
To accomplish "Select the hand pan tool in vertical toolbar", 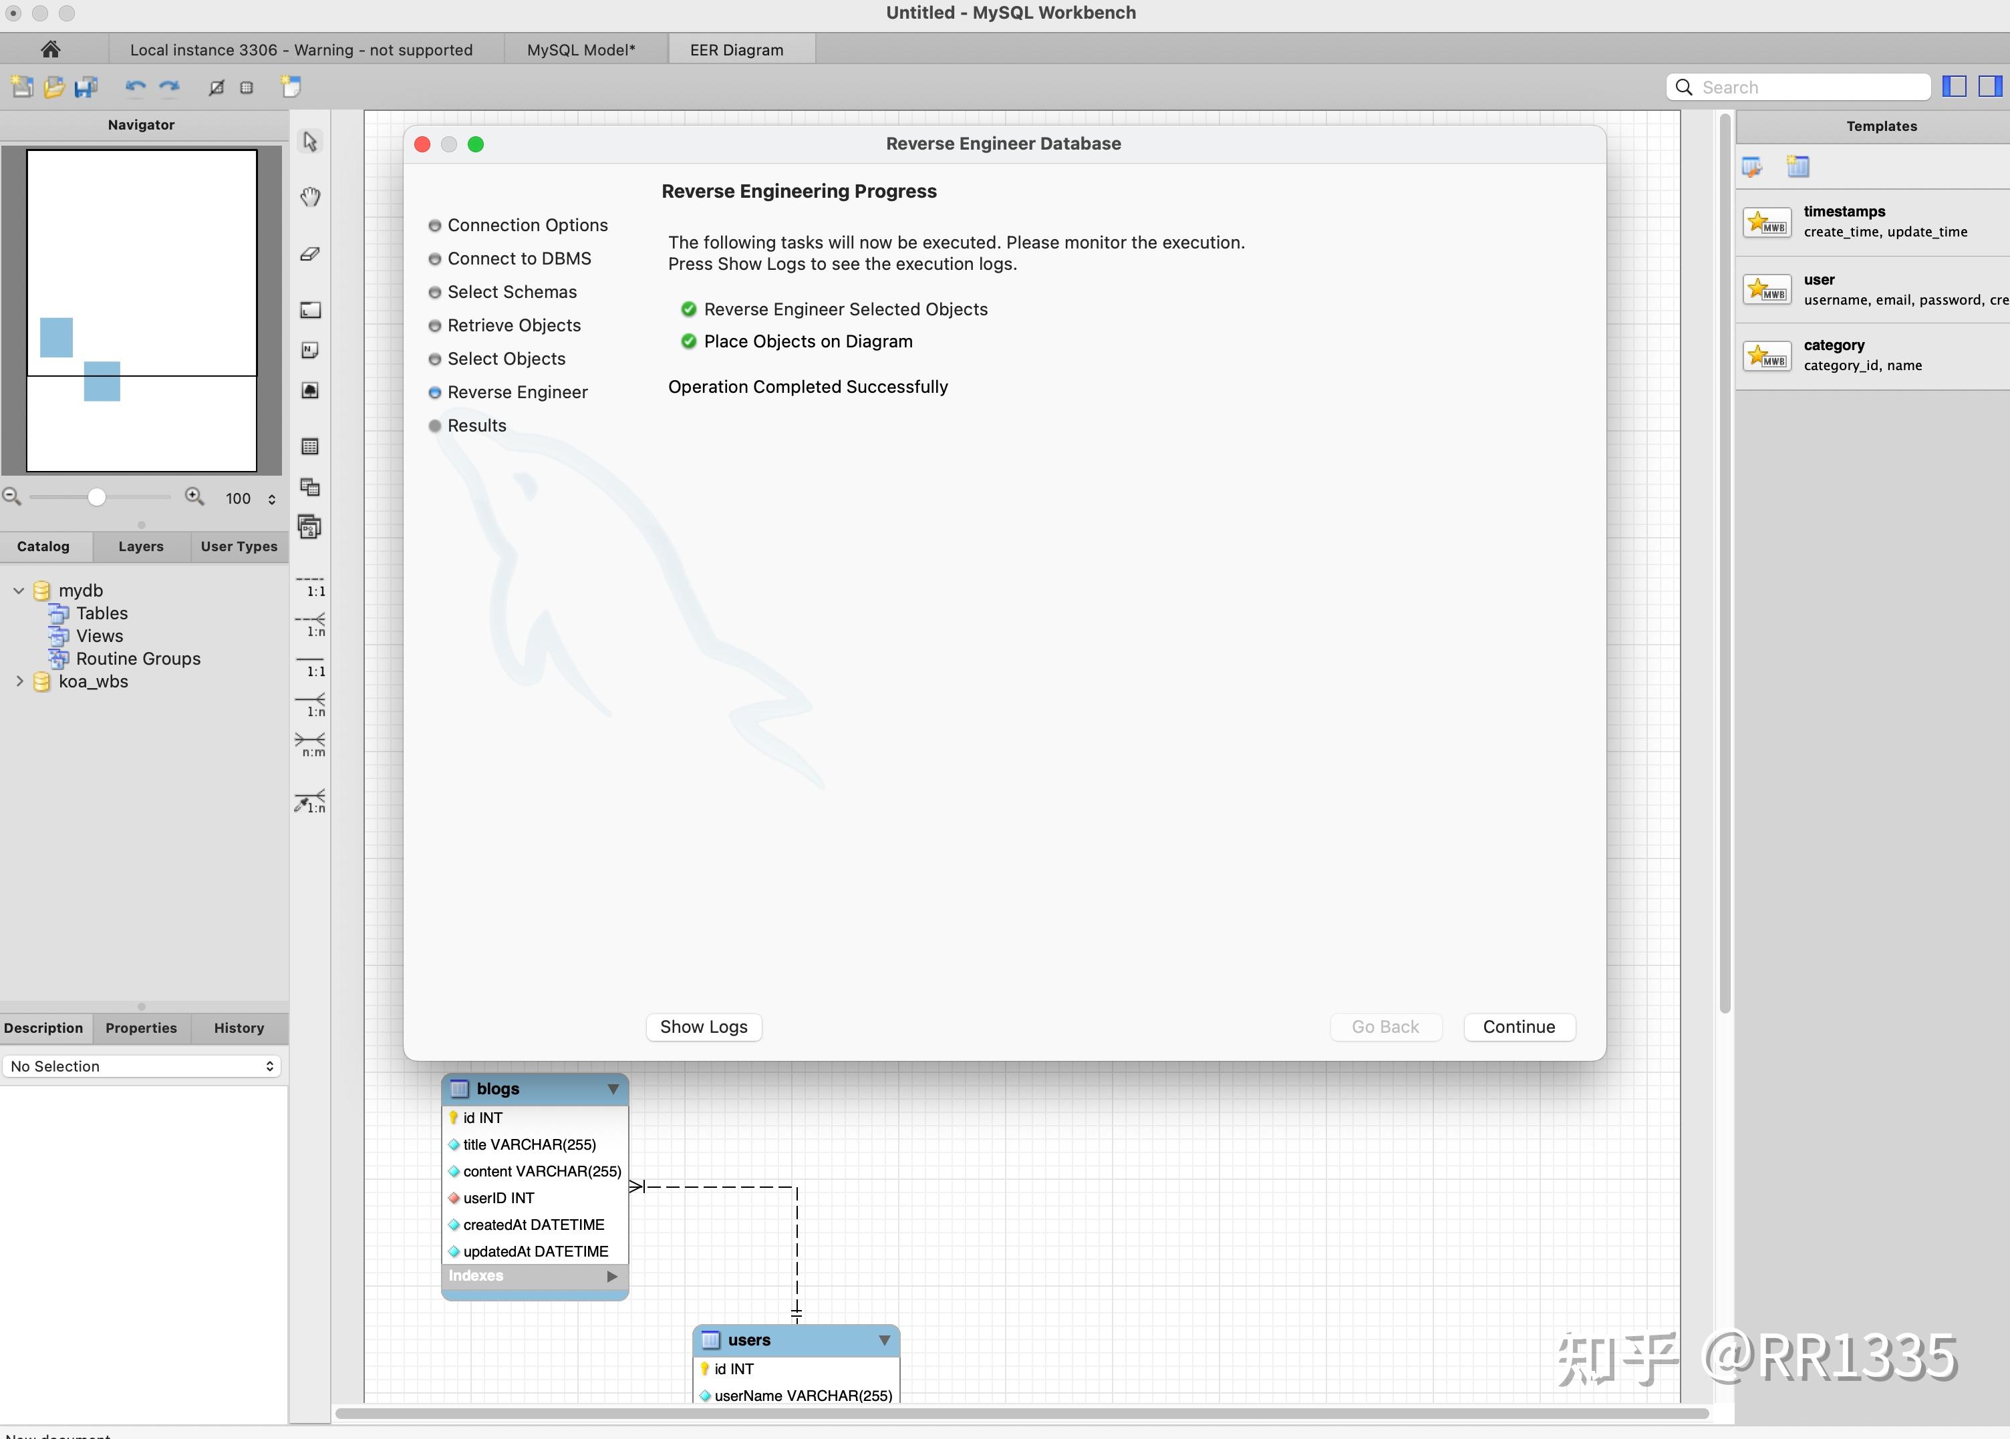I will (309, 196).
